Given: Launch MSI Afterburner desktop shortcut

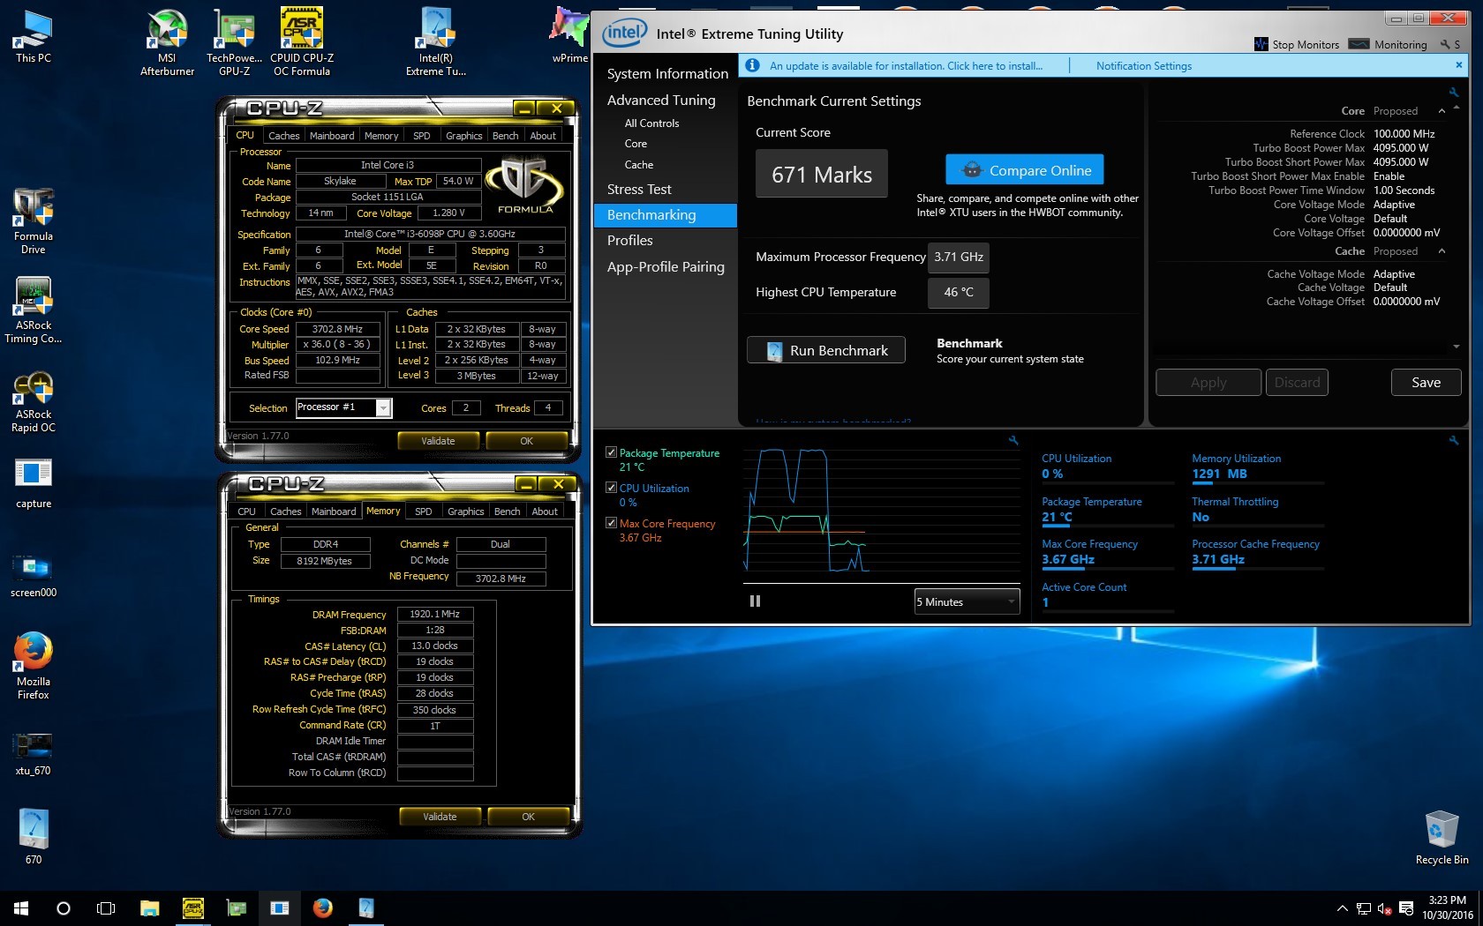Looking at the screenshot, I should point(167,42).
